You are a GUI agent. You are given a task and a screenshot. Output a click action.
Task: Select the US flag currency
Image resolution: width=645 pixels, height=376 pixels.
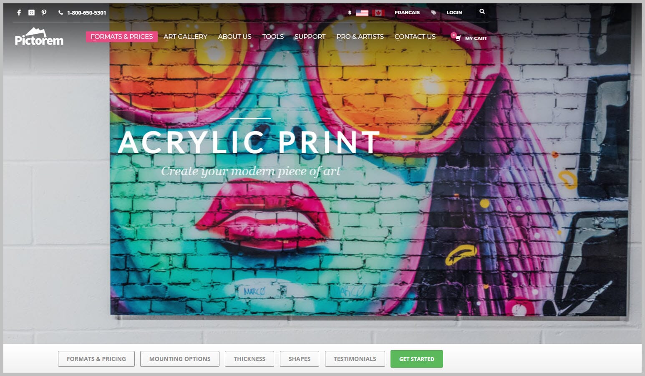[362, 13]
